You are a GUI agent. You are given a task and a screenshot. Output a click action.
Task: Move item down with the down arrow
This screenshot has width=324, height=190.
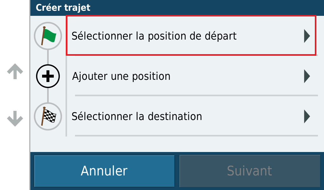(x=15, y=119)
